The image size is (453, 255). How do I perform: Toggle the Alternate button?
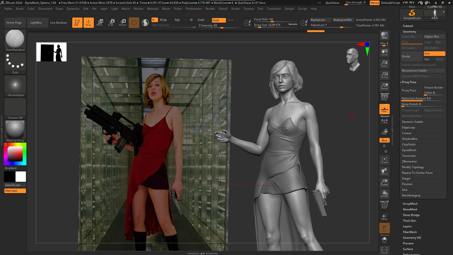(15, 191)
